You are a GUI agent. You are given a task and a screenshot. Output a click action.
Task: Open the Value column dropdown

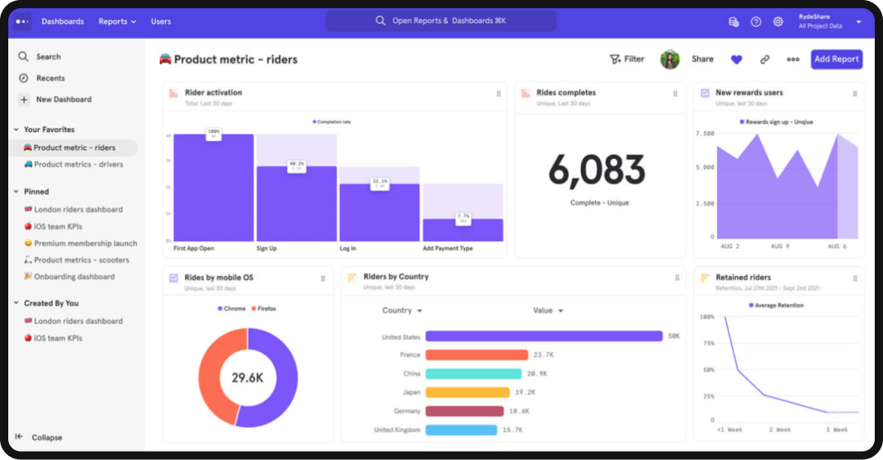pos(548,311)
